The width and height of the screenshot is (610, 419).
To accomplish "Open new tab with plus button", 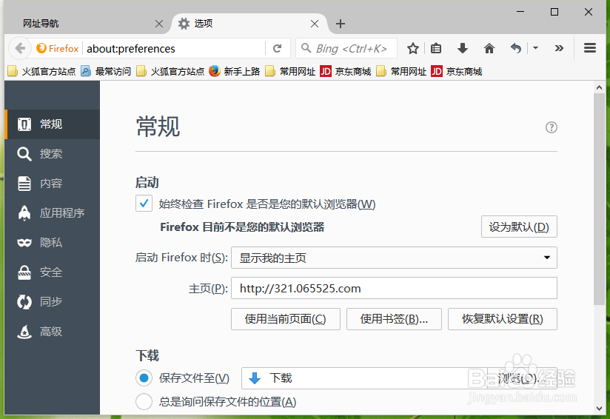I will coord(341,24).
